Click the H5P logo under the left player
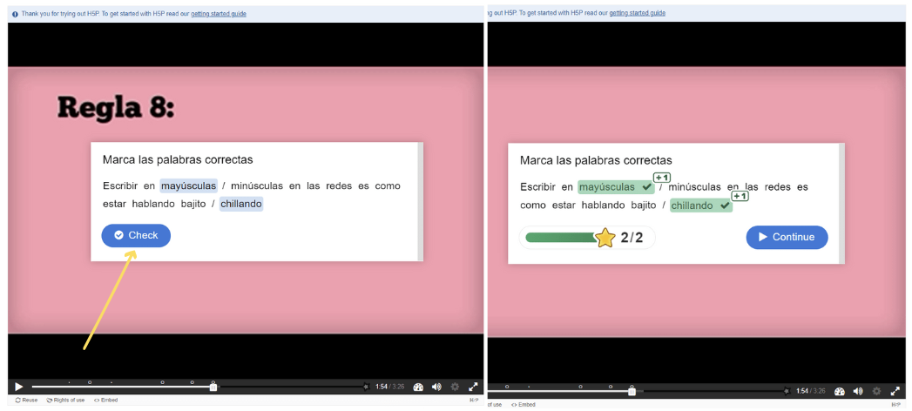Viewport: 912px width, 411px height. point(473,400)
